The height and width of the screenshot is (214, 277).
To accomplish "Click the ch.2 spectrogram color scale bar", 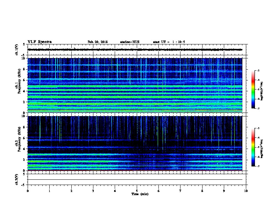I will tap(253, 147).
